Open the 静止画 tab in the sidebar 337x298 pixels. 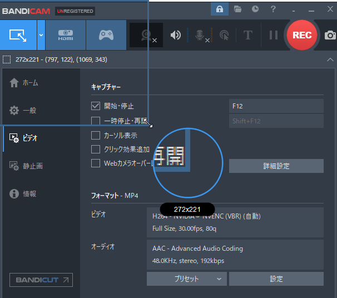[x=26, y=166]
